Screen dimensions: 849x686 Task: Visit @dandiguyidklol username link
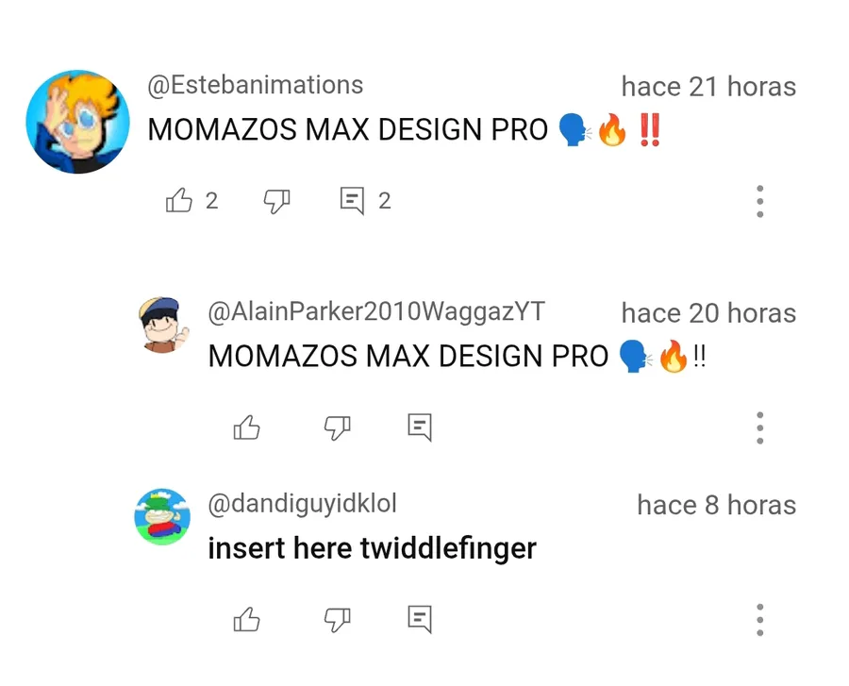pos(302,504)
